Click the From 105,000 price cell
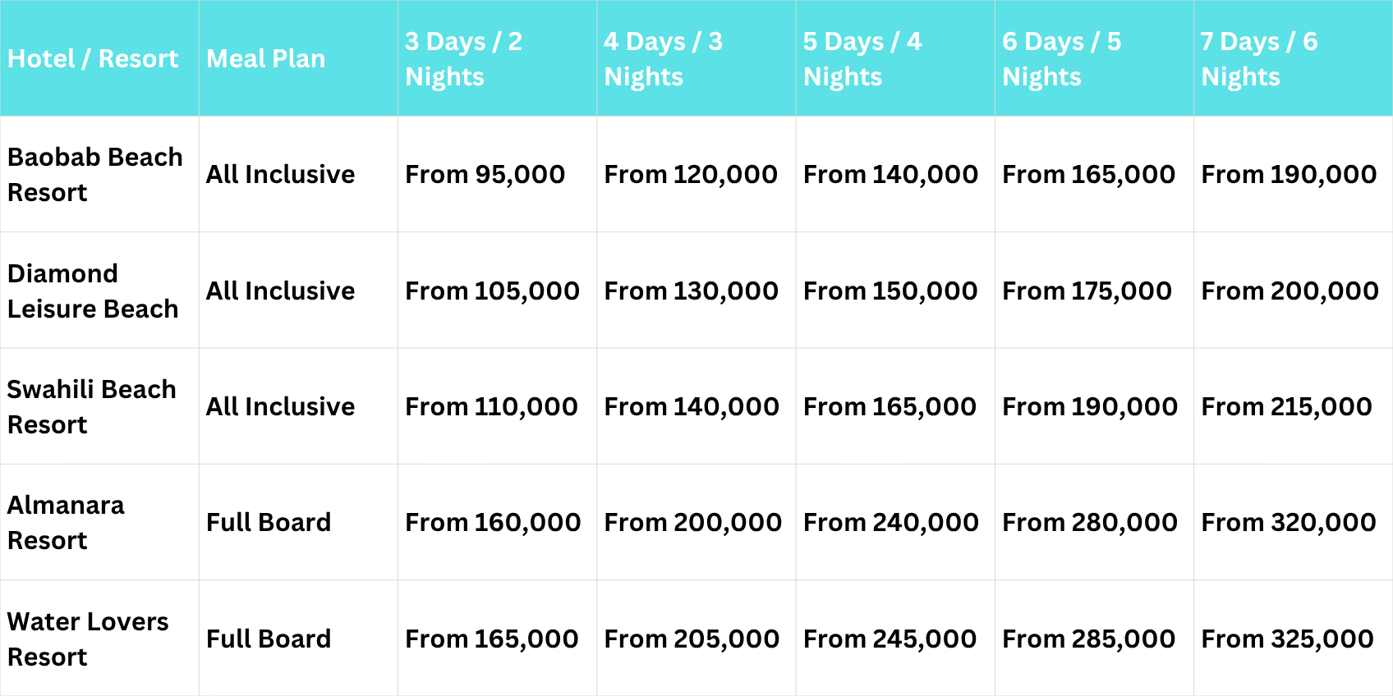Screen dimensions: 1393x696 click(x=492, y=291)
